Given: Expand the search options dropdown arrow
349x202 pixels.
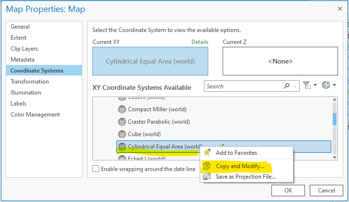Looking at the screenshot, I should click(x=296, y=86).
